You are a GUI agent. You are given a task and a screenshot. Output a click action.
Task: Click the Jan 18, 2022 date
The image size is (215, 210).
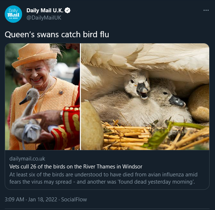point(42,200)
